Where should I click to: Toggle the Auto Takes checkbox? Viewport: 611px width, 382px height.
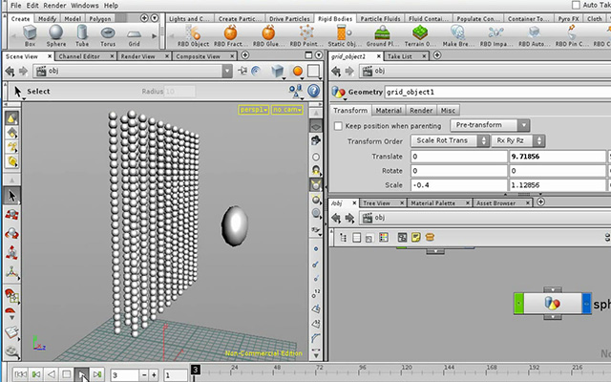coord(576,5)
